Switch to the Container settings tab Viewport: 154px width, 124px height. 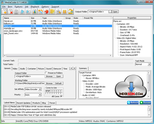pos(32,69)
